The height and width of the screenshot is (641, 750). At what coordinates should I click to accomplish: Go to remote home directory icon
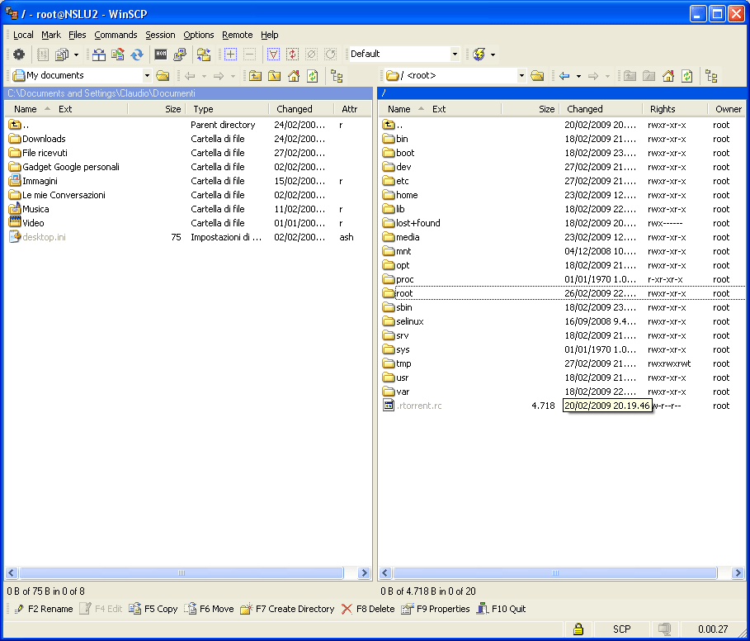(668, 76)
